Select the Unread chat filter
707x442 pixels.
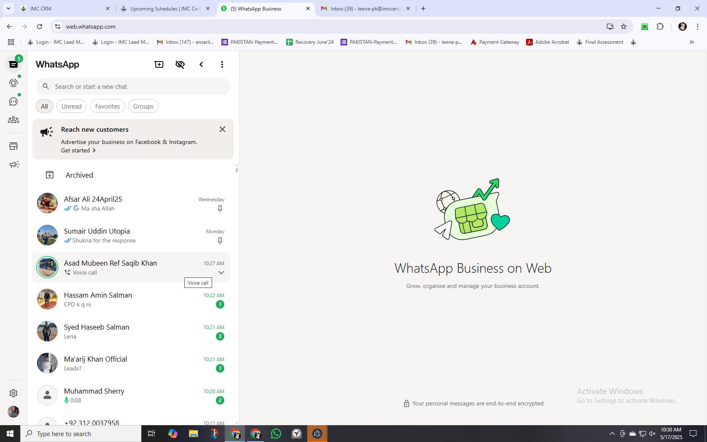pyautogui.click(x=72, y=107)
